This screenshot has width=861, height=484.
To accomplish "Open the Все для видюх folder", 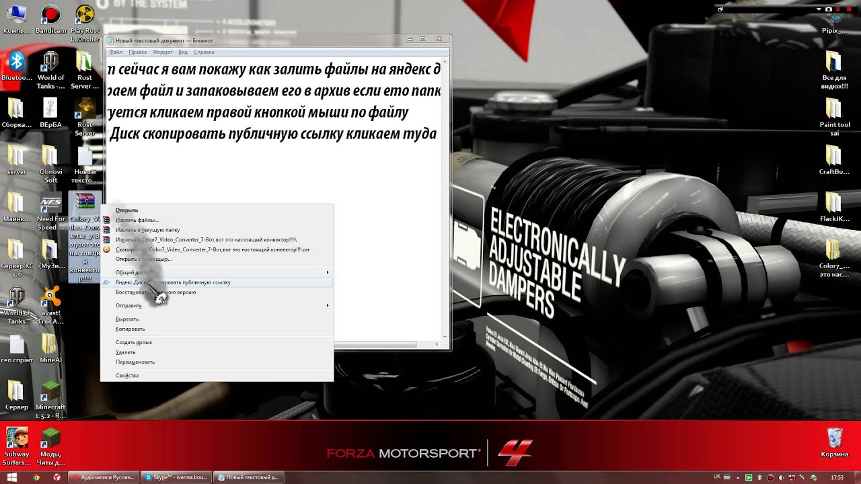I will pos(834,70).
